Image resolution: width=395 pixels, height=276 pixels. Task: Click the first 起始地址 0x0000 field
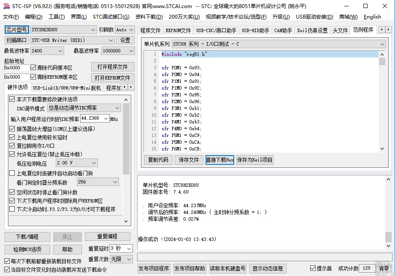tap(16, 68)
